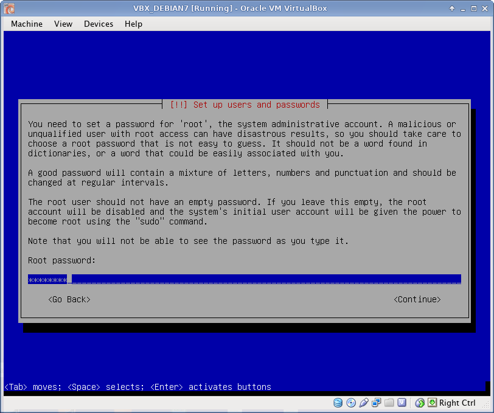Focus the Root password input field
The image size is (494, 413).
(245, 279)
